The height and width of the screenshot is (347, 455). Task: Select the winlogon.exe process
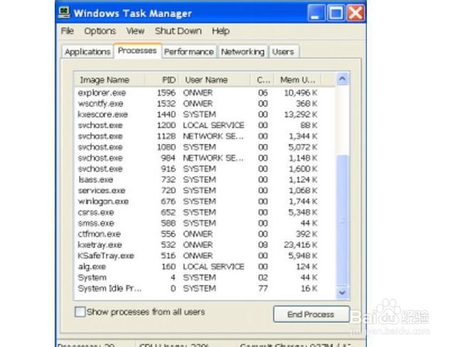[x=205, y=202]
